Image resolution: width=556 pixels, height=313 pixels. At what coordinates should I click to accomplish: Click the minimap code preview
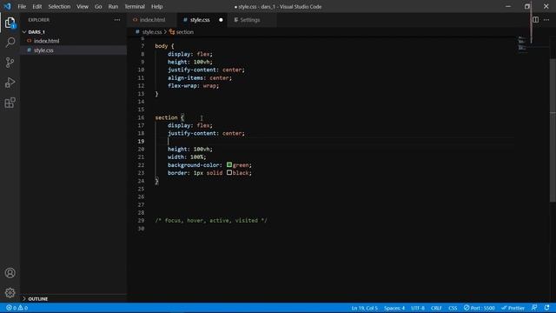tap(522, 44)
